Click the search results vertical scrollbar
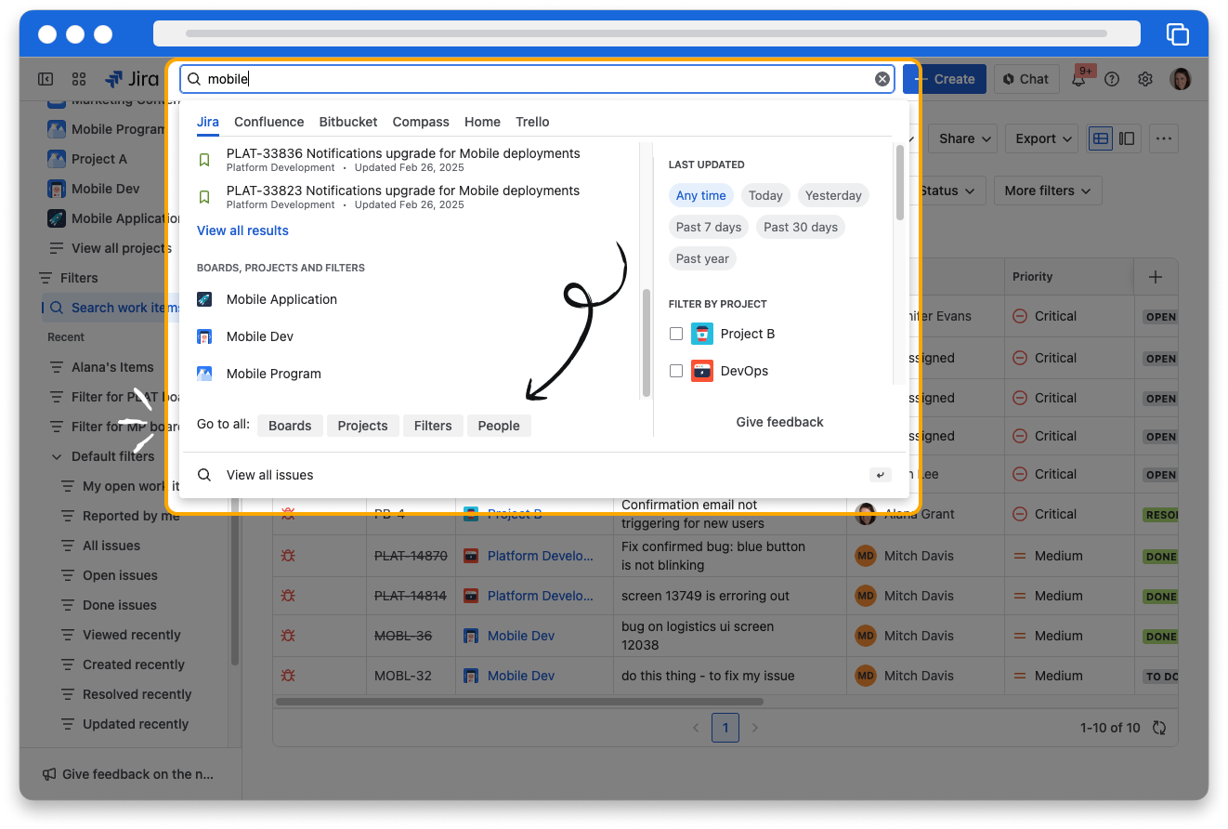This screenshot has height=829, width=1228. tap(647, 342)
